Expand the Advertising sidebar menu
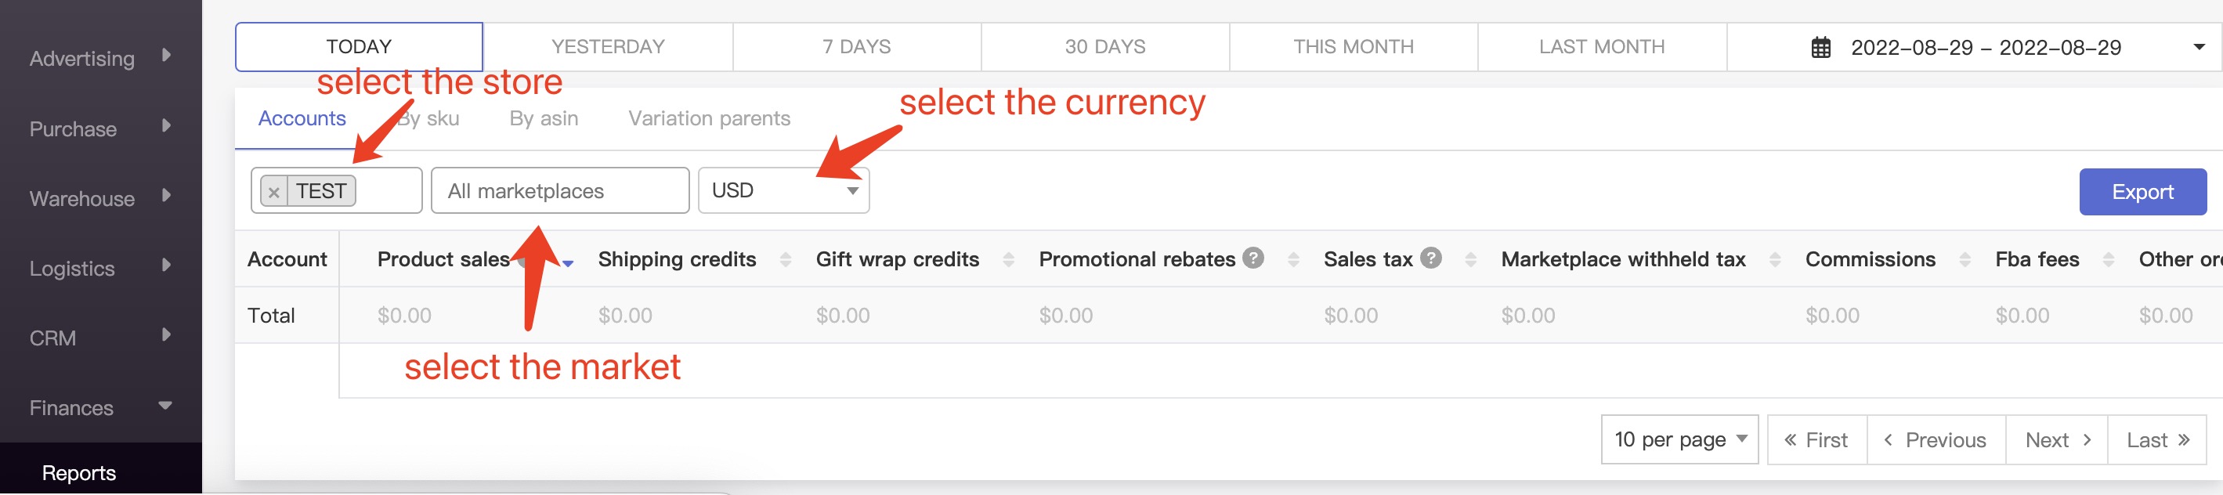The height and width of the screenshot is (495, 2223). 100,58
